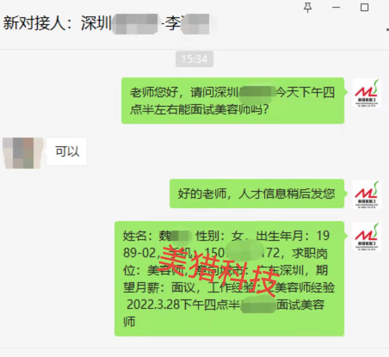Click the phone number starting with 150
The height and width of the screenshot is (357, 389).
[242, 253]
